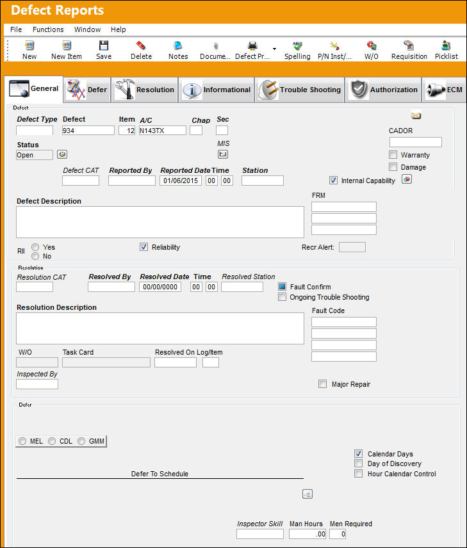This screenshot has width=467, height=548.
Task: Switch to the Authorization tab
Action: [384, 90]
